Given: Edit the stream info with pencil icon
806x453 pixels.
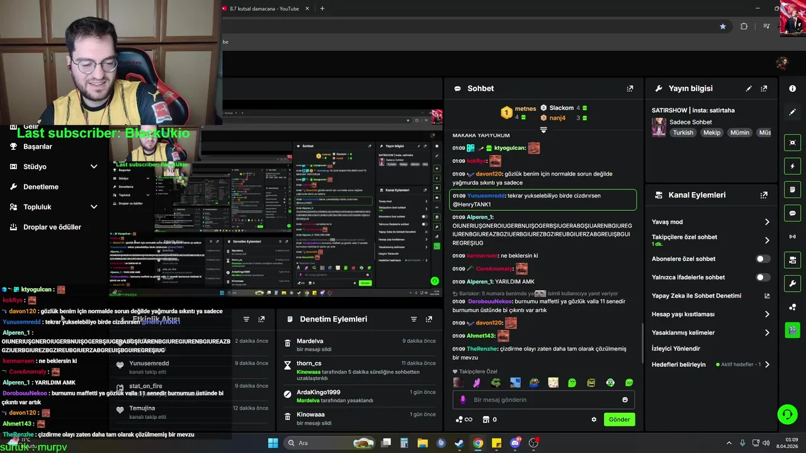Looking at the screenshot, I should click(x=749, y=89).
